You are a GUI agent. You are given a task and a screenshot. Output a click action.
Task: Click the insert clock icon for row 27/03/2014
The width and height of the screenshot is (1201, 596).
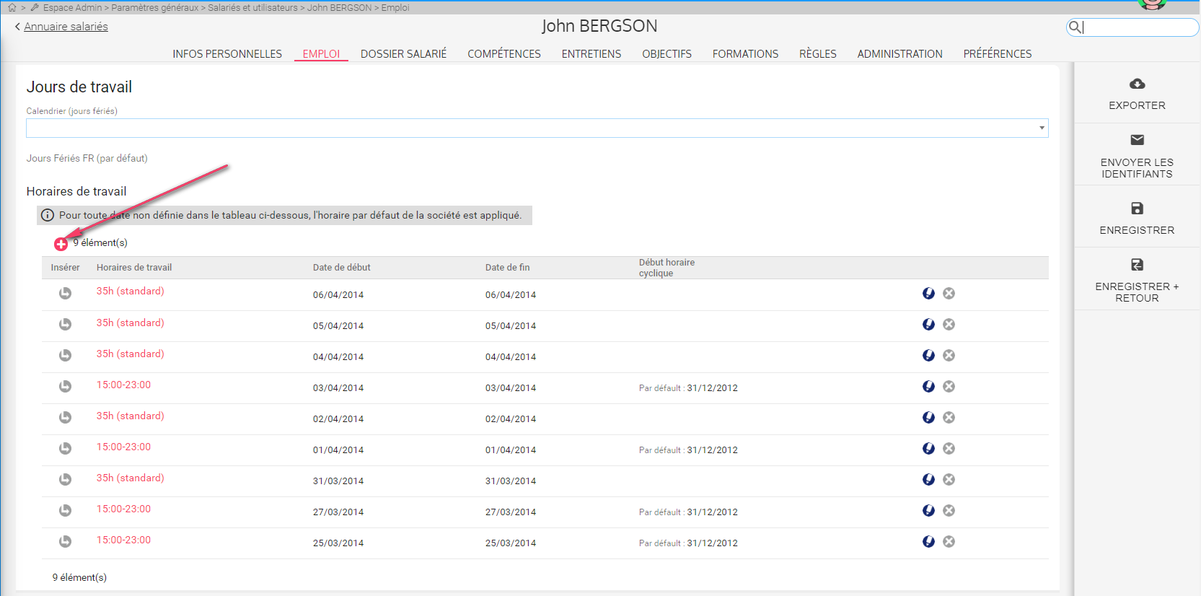pyautogui.click(x=65, y=510)
